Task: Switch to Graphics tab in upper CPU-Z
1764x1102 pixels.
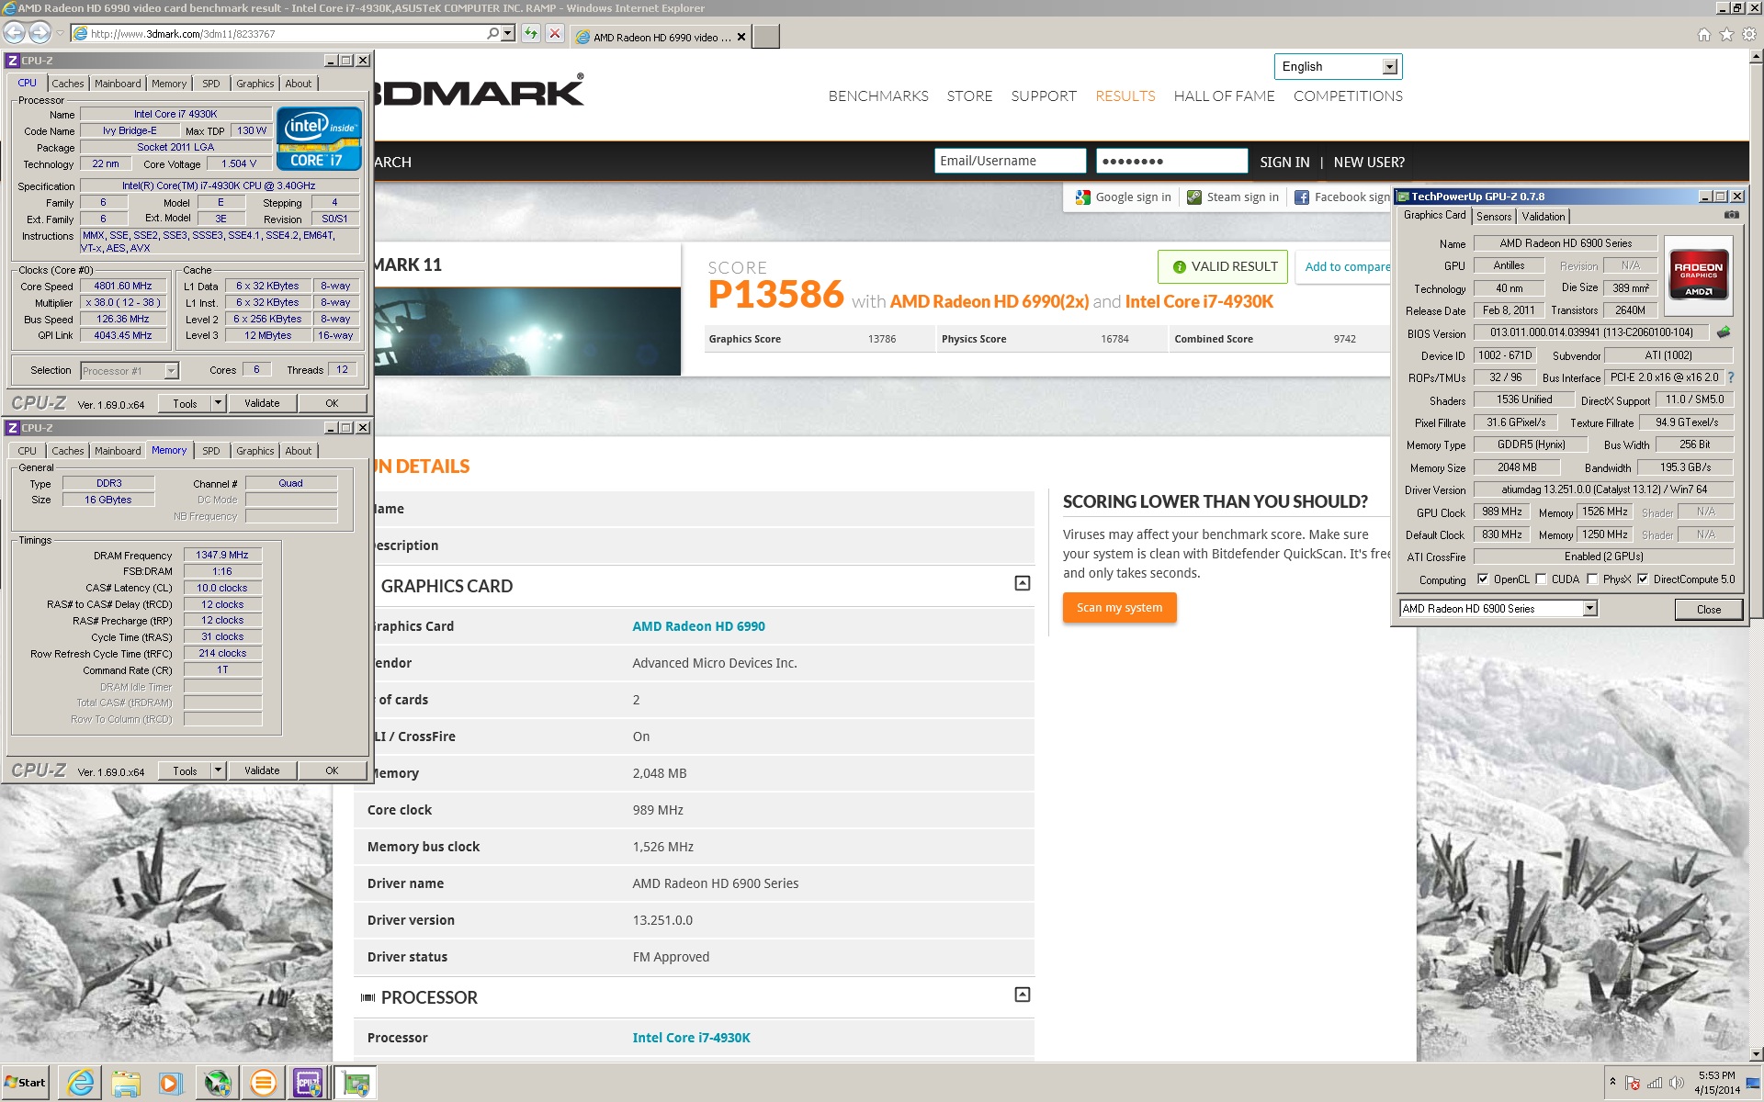Action: coord(254,84)
